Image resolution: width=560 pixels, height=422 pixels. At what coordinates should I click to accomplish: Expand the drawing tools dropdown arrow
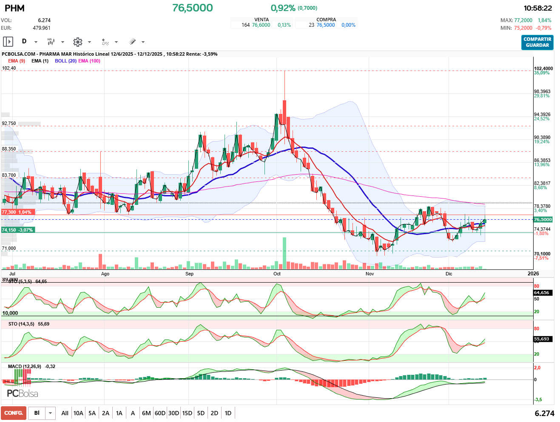point(143,42)
